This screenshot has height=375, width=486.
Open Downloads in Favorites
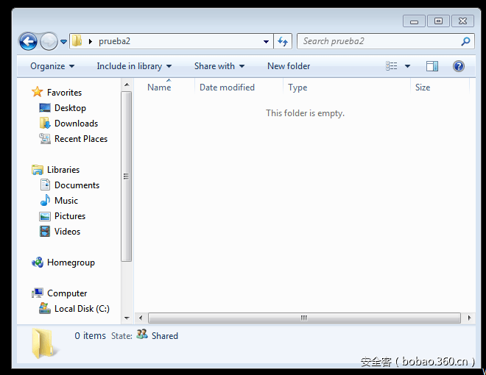click(x=76, y=123)
